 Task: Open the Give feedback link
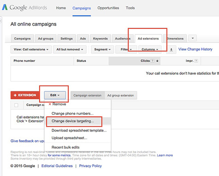tap(27, 141)
